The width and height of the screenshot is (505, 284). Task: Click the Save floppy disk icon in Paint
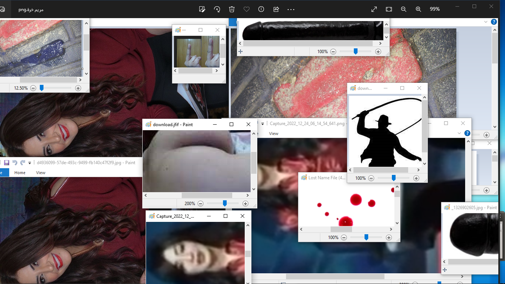click(x=6, y=163)
